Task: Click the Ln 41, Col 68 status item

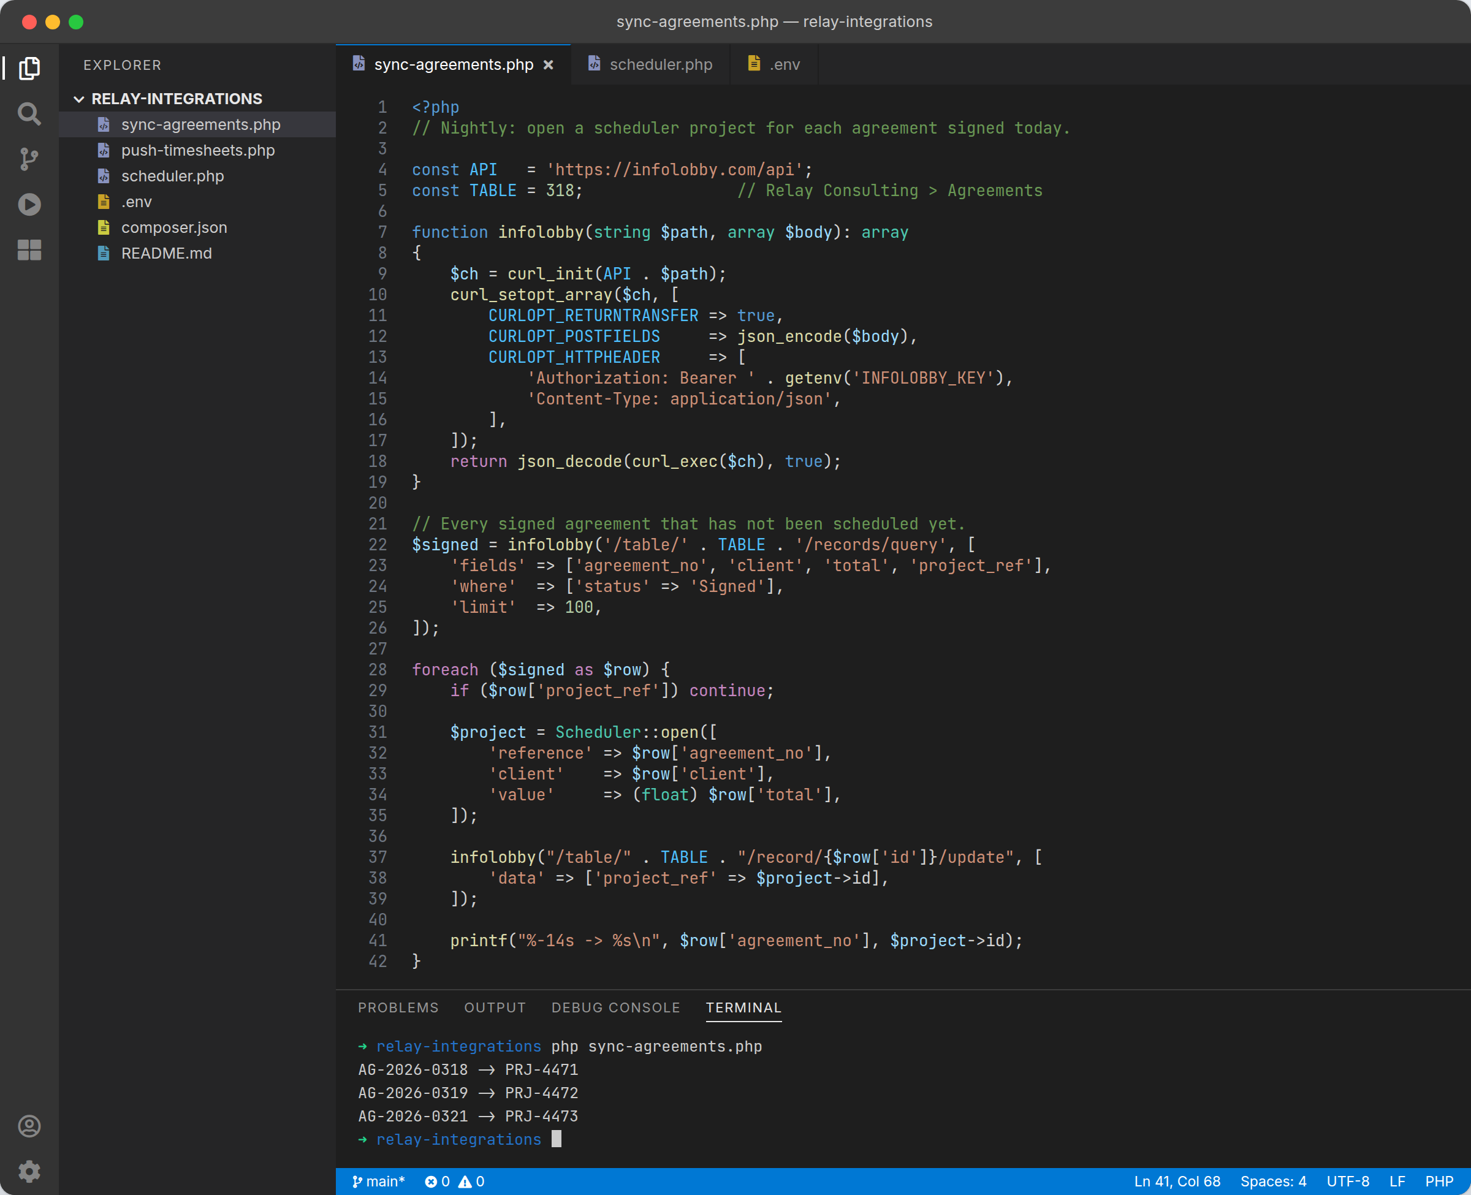Action: pyautogui.click(x=1177, y=1182)
